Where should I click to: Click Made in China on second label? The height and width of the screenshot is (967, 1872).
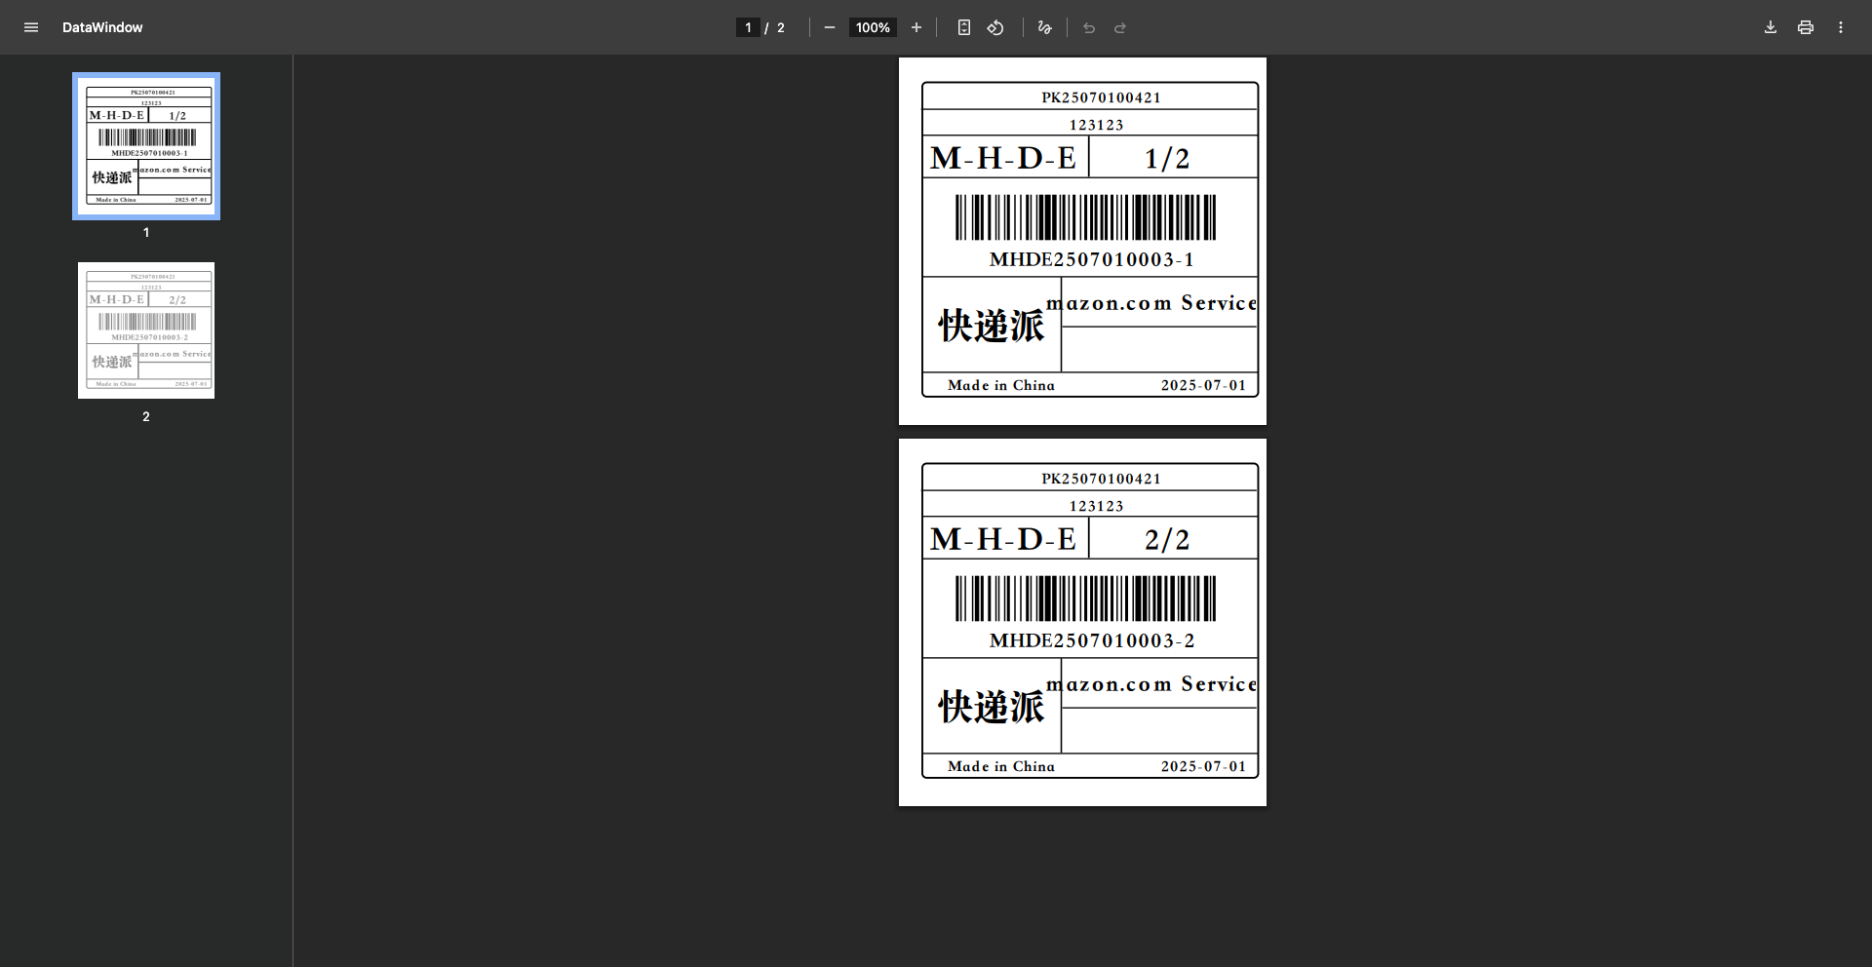coord(1001,766)
